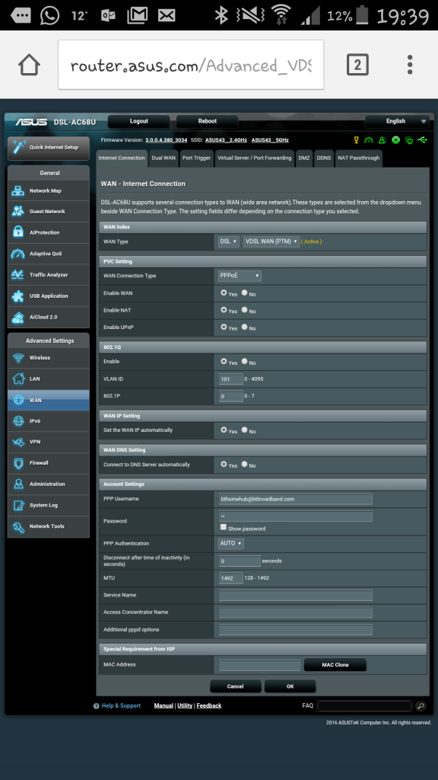Set Connect to DNS Server automatically to No

[244, 464]
